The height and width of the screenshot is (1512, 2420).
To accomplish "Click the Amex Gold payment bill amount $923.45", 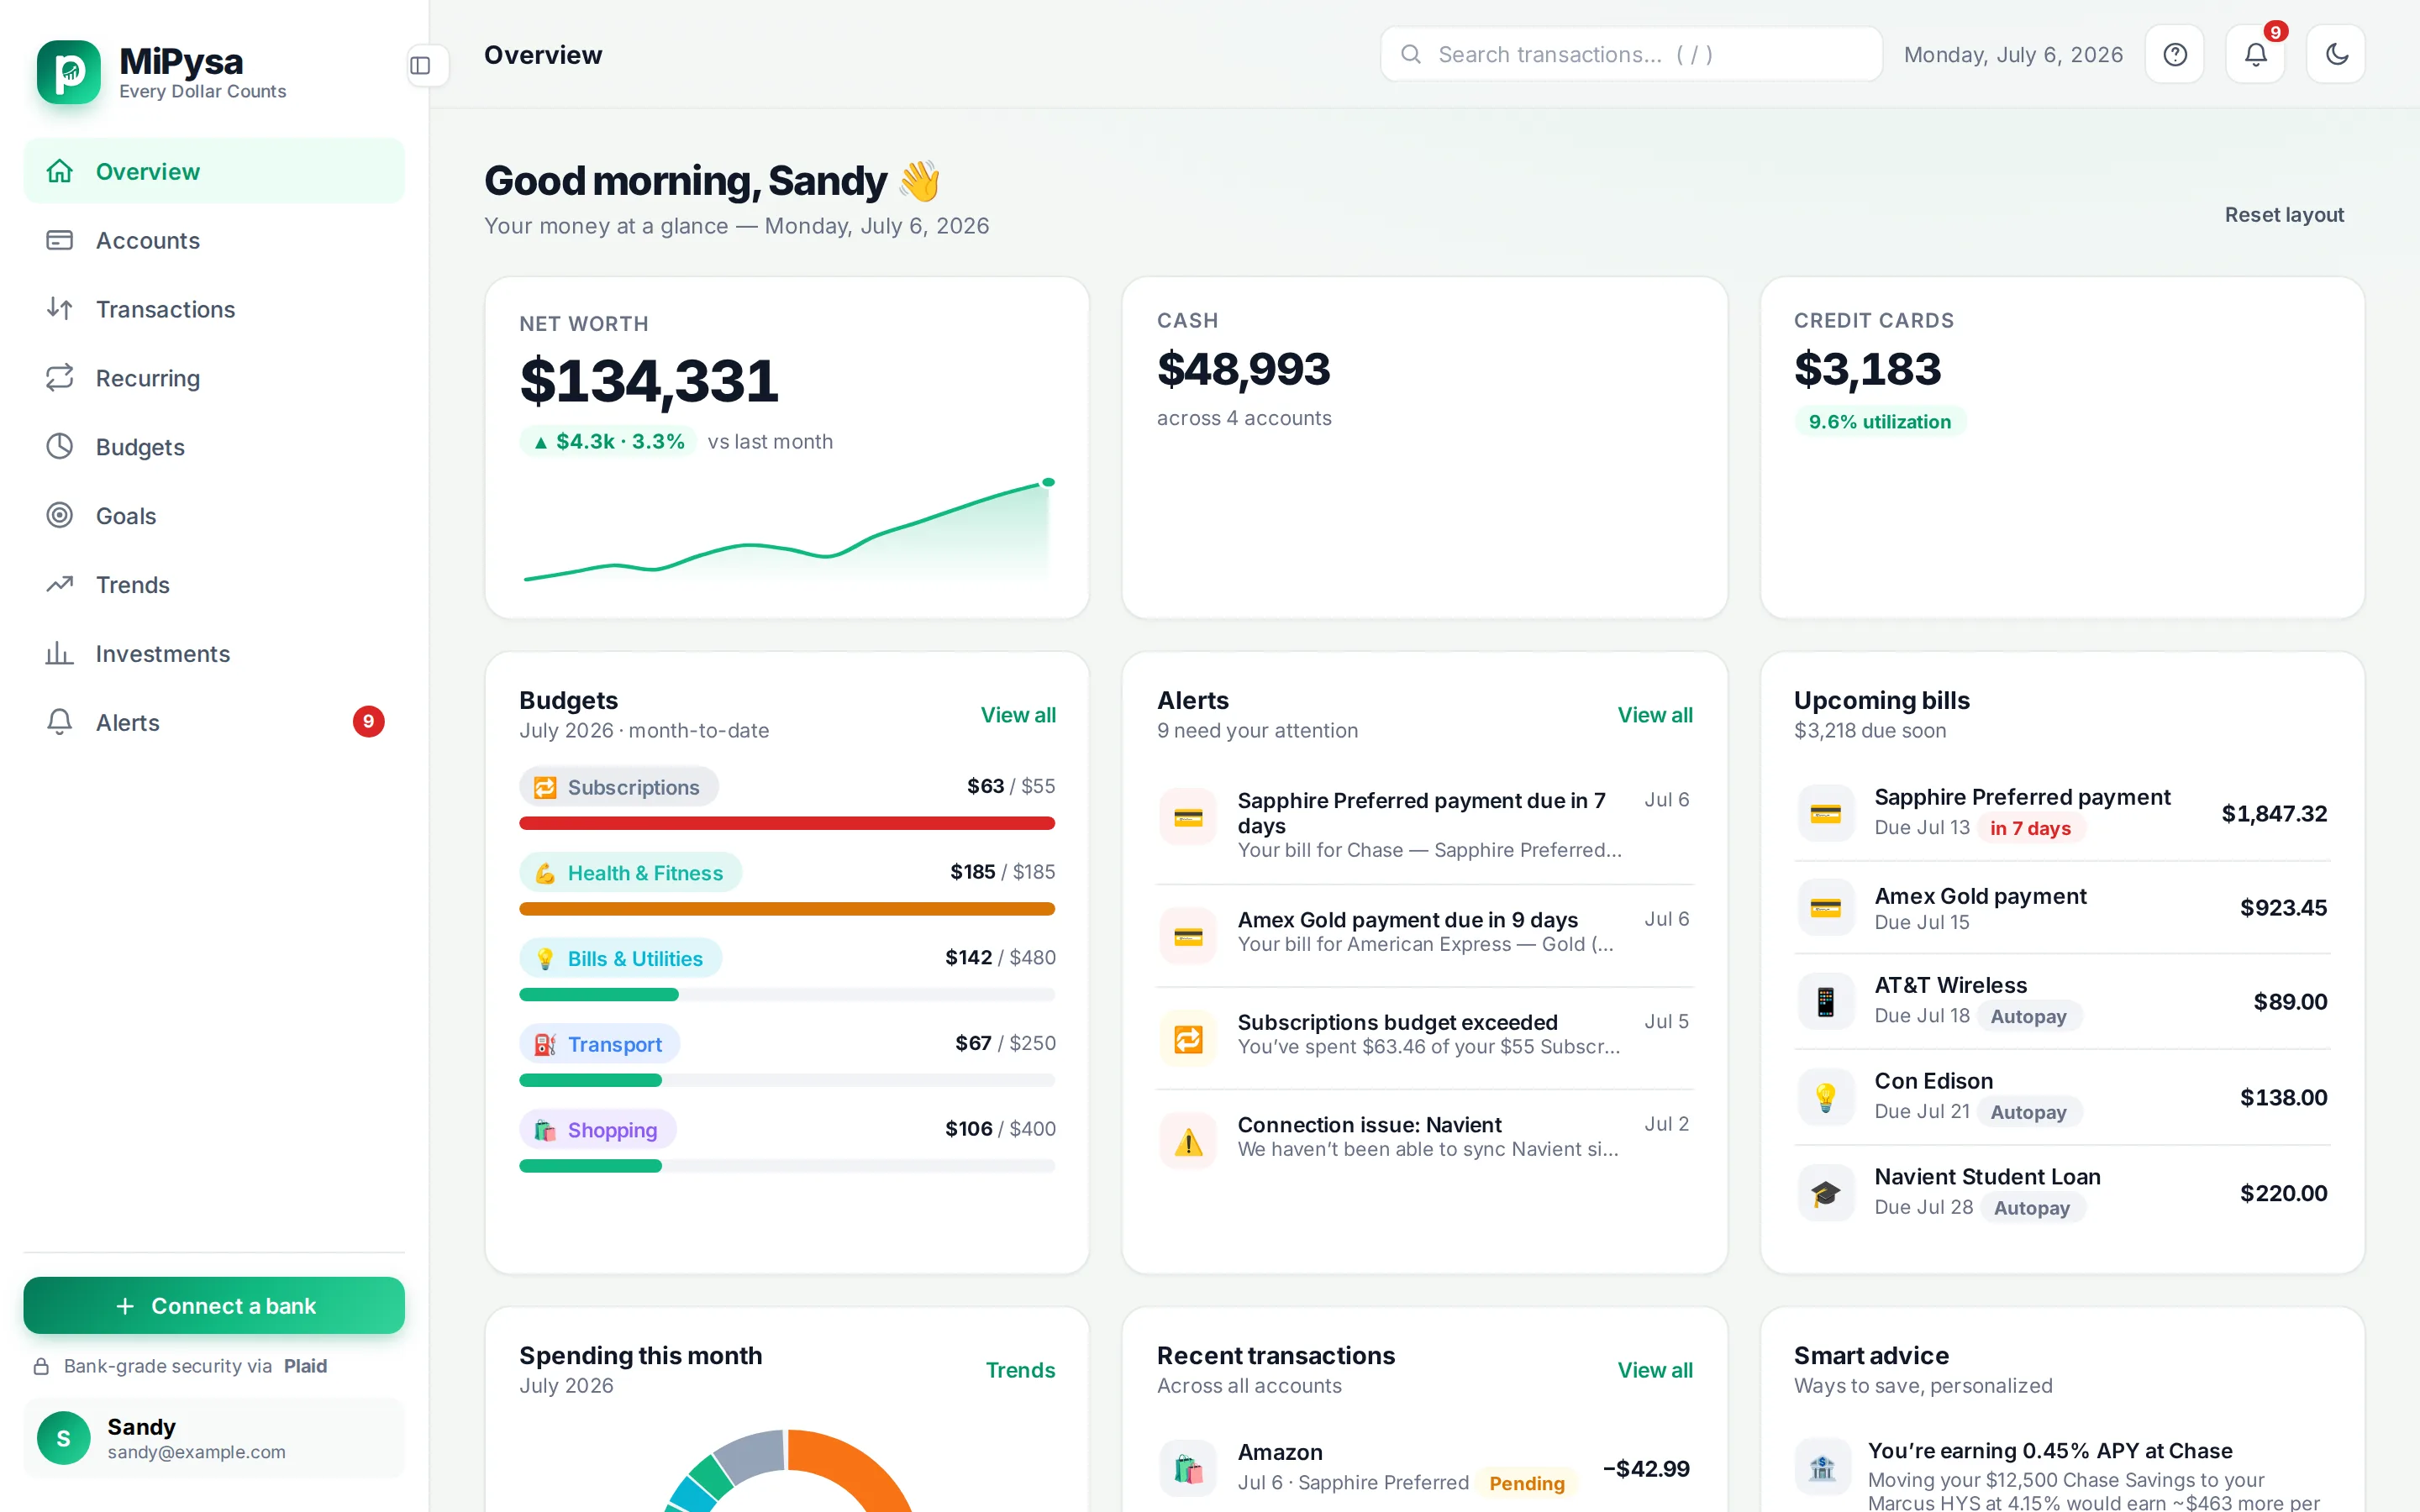I will [2283, 907].
